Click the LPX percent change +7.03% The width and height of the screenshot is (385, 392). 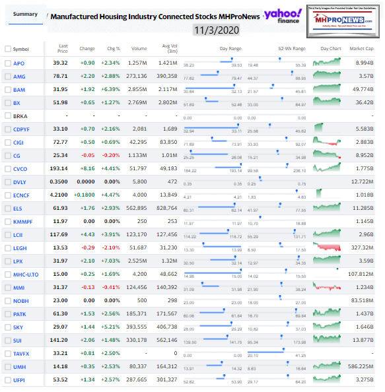pyautogui.click(x=110, y=261)
